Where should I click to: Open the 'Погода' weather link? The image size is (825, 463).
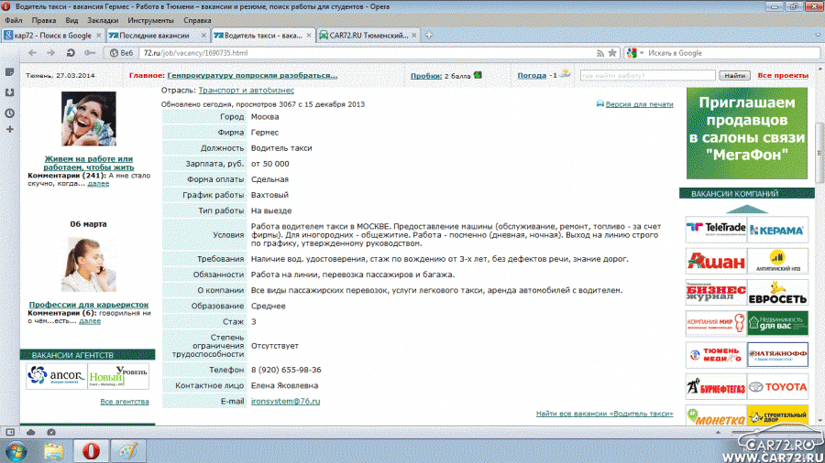pos(532,76)
